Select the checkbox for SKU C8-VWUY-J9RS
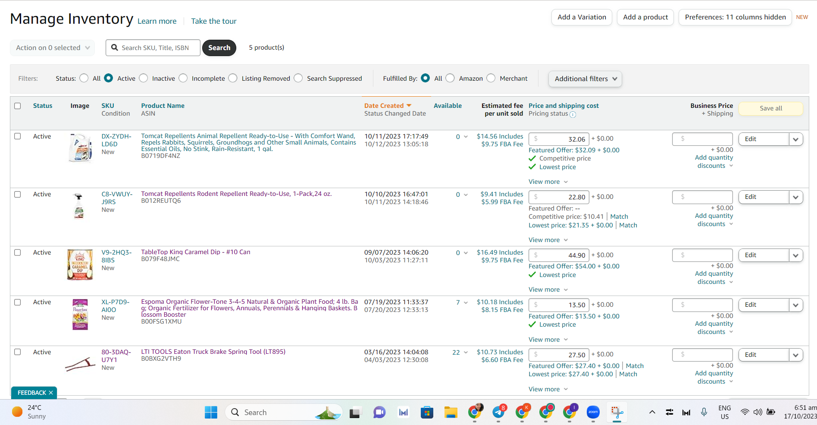 (x=18, y=194)
